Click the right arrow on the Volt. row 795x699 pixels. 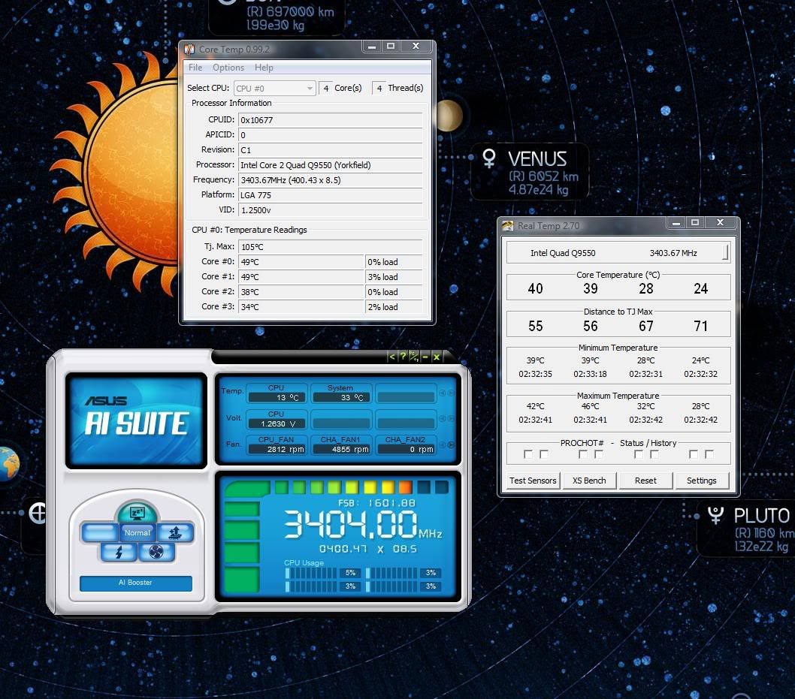[x=452, y=418]
